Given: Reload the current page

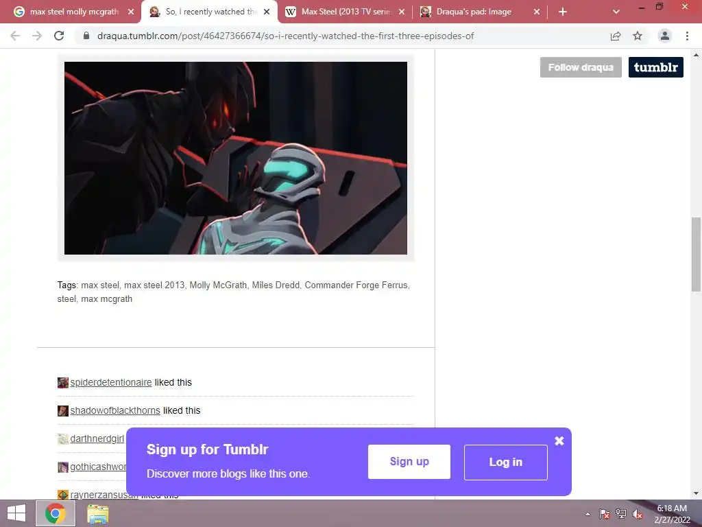Looking at the screenshot, I should (x=59, y=36).
